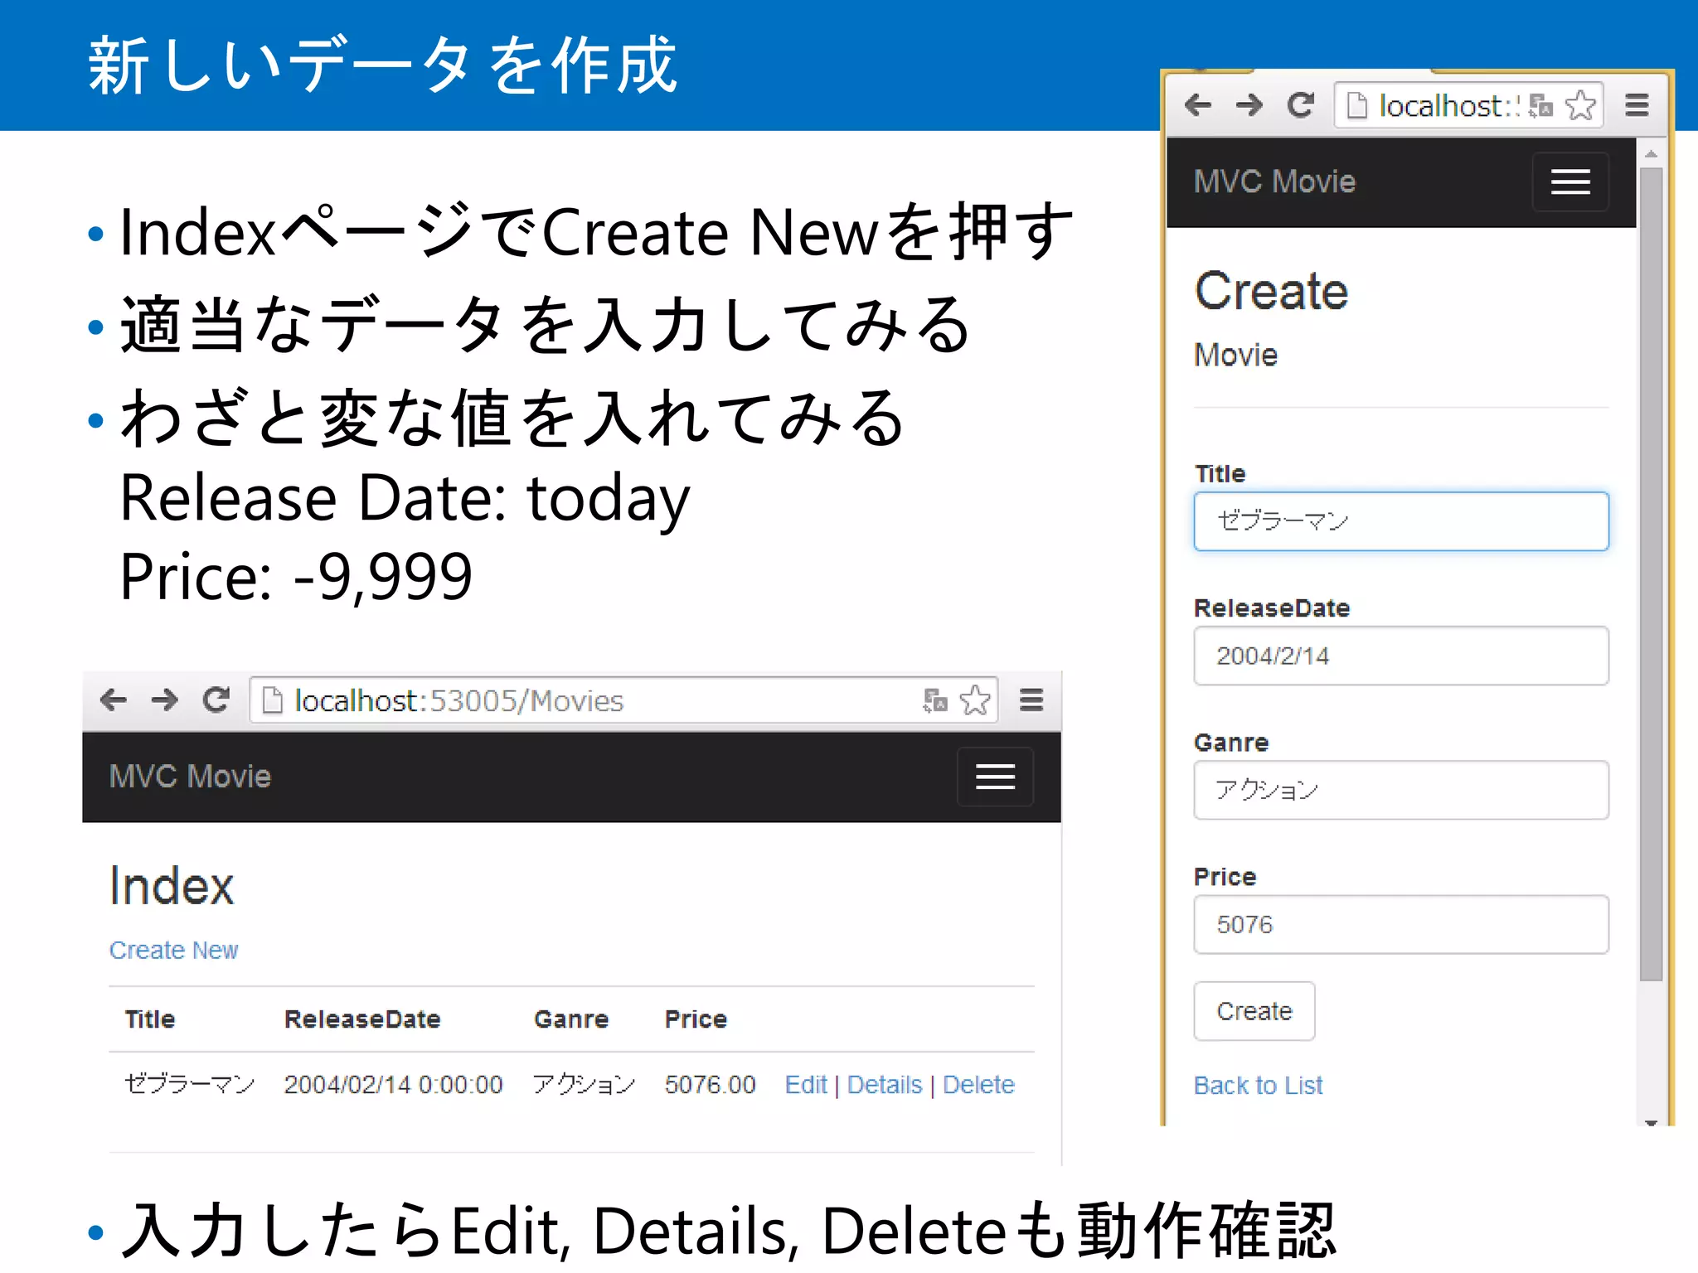
Task: Click table cell '2004/02/14 0:00:00'
Action: pyautogui.click(x=393, y=1085)
